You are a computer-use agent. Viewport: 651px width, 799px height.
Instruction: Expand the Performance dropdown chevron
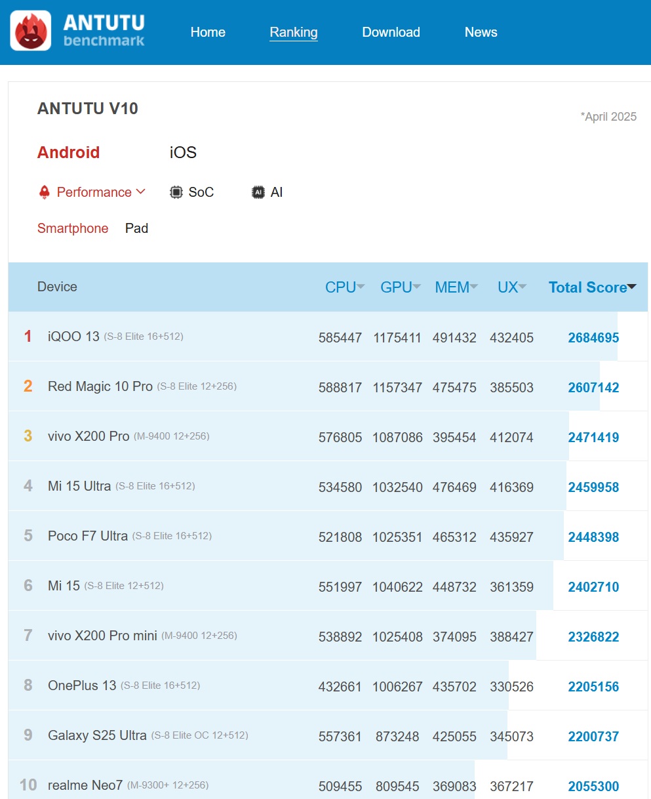[140, 192]
